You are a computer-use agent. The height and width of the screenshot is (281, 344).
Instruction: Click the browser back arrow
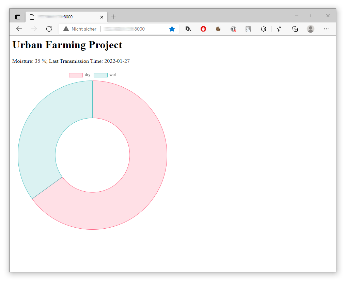point(19,29)
